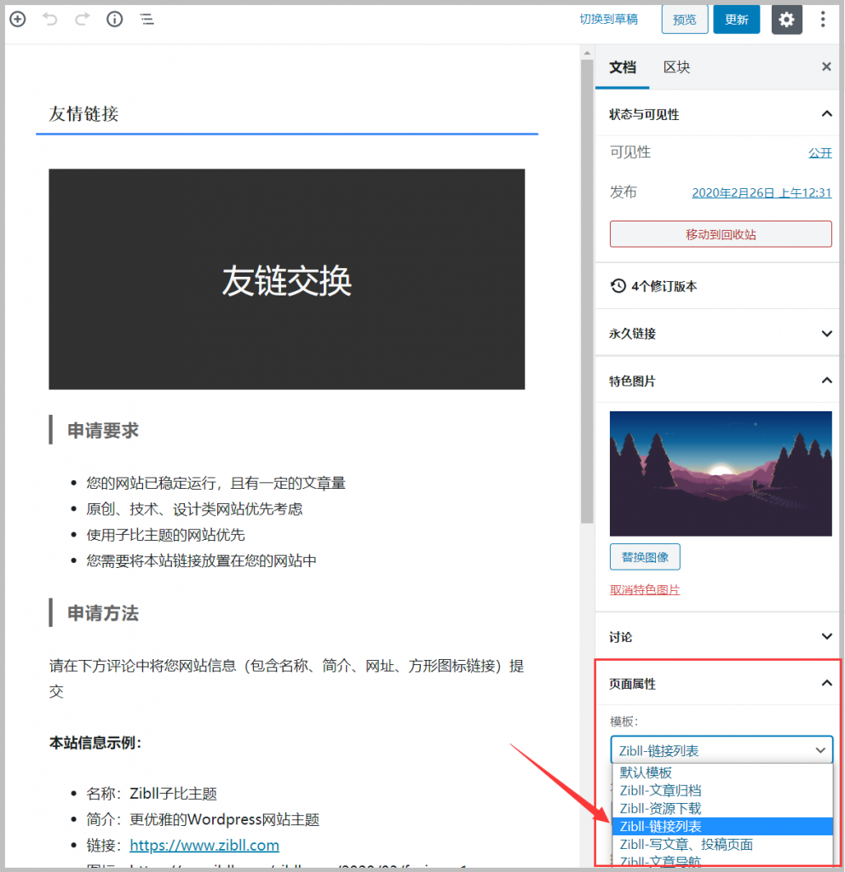
Task: Click the revisions clock icon
Action: (x=618, y=285)
